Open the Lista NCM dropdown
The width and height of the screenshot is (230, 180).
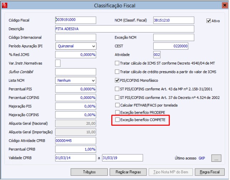[76, 80]
